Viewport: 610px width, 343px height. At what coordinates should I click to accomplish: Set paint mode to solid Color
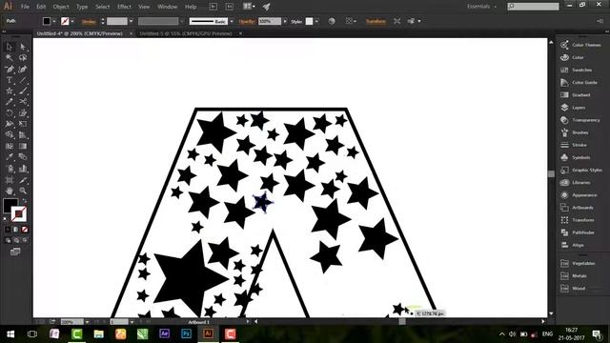tap(8, 230)
